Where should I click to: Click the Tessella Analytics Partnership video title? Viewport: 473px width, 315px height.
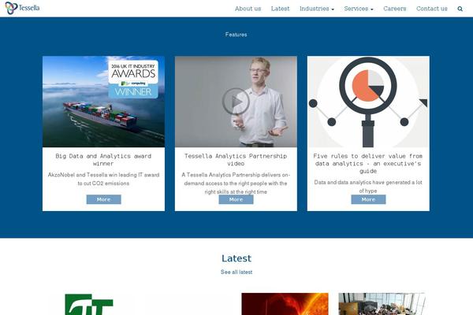[236, 160]
